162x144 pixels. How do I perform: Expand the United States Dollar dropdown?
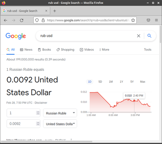[60, 124]
